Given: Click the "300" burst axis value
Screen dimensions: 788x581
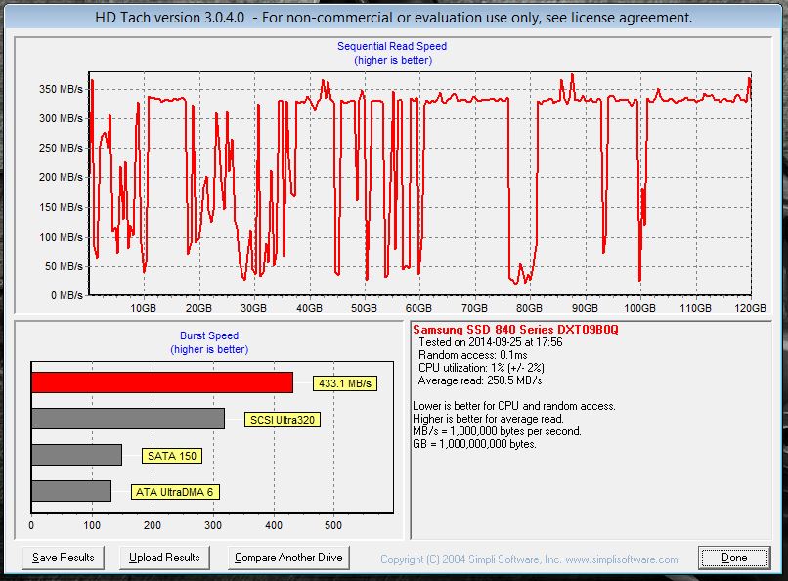Looking at the screenshot, I should [x=213, y=525].
